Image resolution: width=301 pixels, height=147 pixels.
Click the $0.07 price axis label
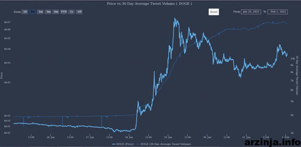tap(7, 22)
